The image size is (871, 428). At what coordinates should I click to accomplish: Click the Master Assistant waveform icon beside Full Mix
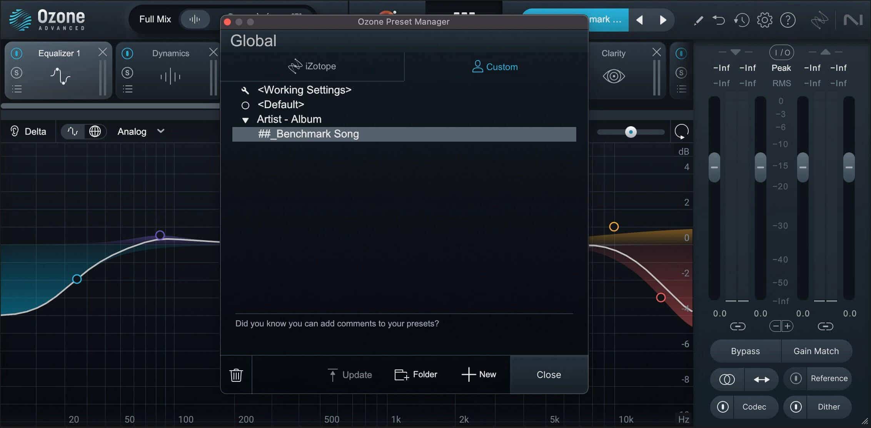point(195,19)
